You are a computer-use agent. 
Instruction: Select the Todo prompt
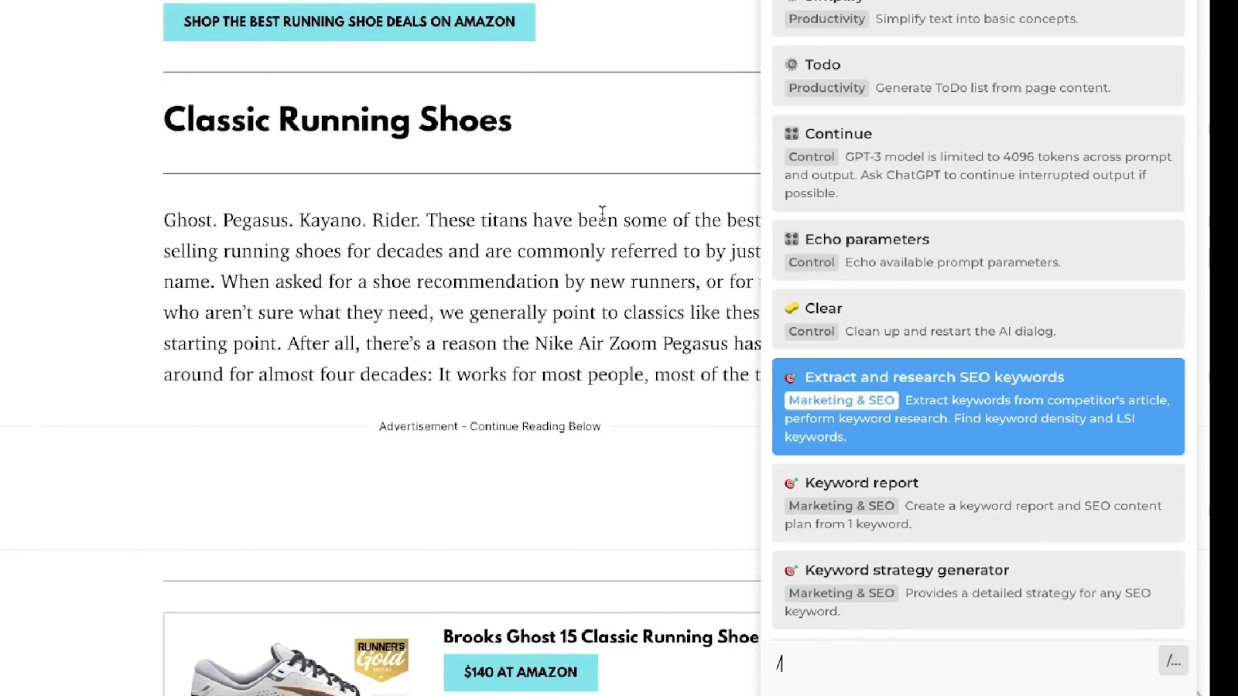click(978, 76)
